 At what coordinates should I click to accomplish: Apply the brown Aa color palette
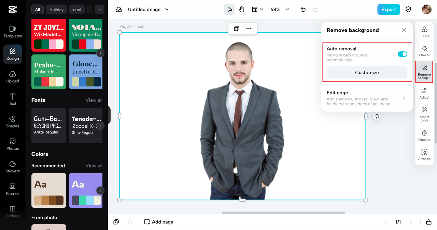[x=49, y=190]
